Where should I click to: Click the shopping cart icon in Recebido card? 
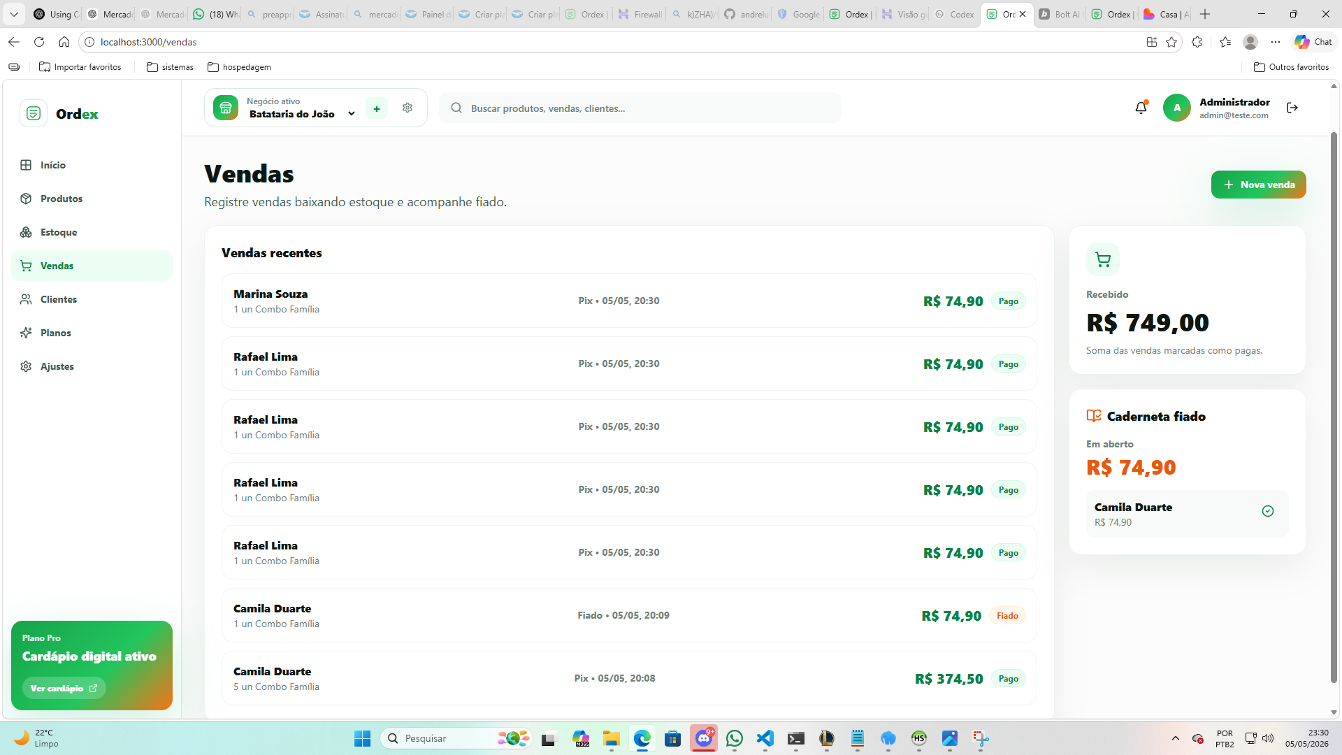click(x=1103, y=259)
